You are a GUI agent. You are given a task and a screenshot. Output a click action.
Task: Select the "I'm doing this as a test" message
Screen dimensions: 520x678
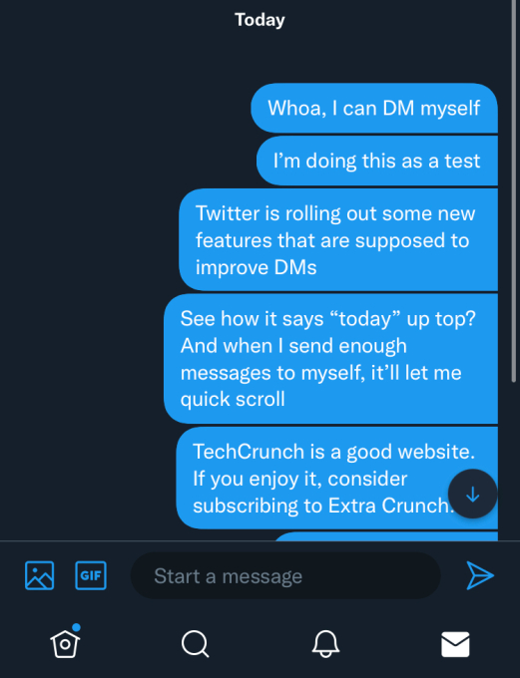[x=377, y=161]
